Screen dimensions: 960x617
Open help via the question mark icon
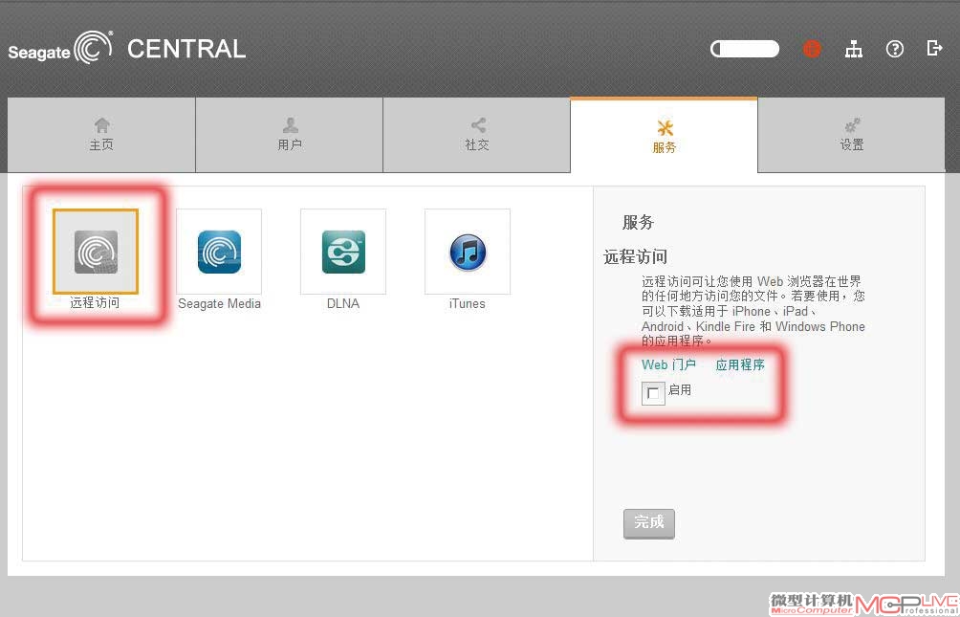tap(894, 49)
